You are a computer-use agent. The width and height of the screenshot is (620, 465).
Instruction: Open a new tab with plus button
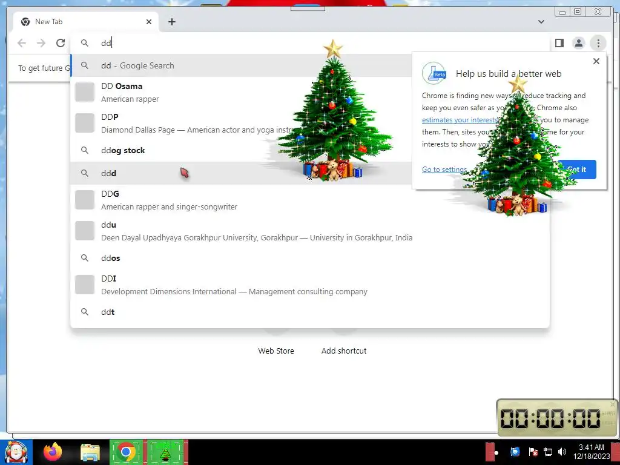[x=171, y=22]
